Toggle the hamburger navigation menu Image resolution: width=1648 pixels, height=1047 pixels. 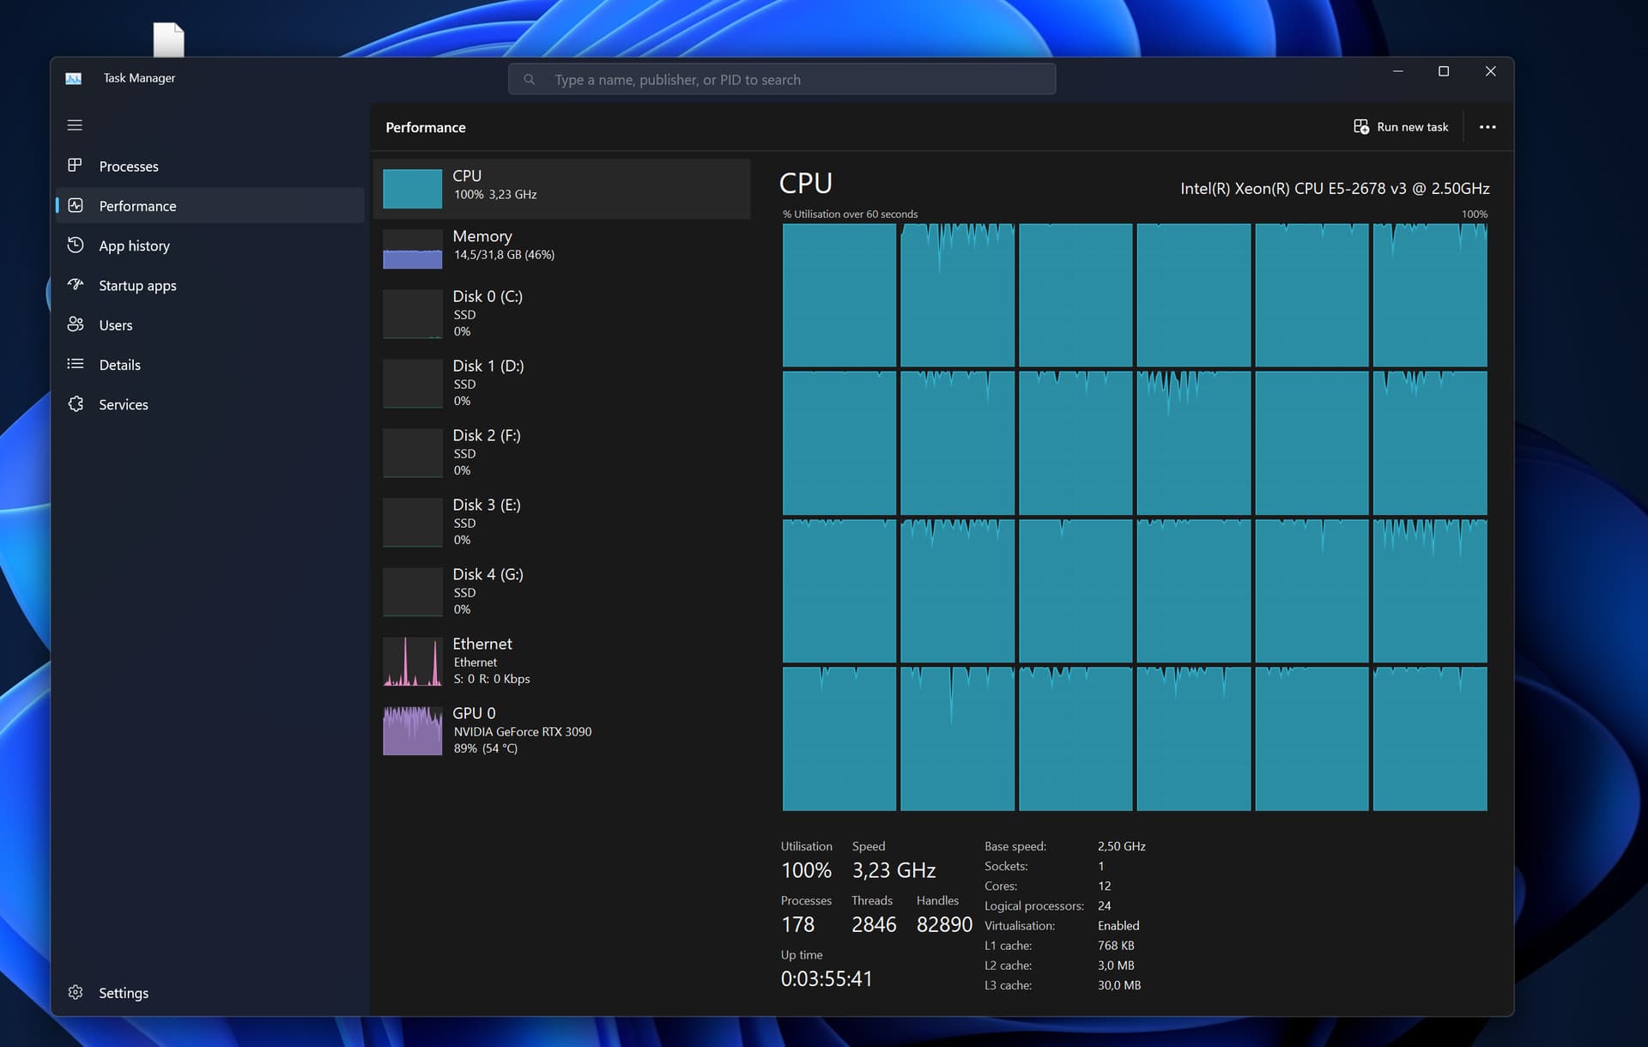tap(75, 125)
